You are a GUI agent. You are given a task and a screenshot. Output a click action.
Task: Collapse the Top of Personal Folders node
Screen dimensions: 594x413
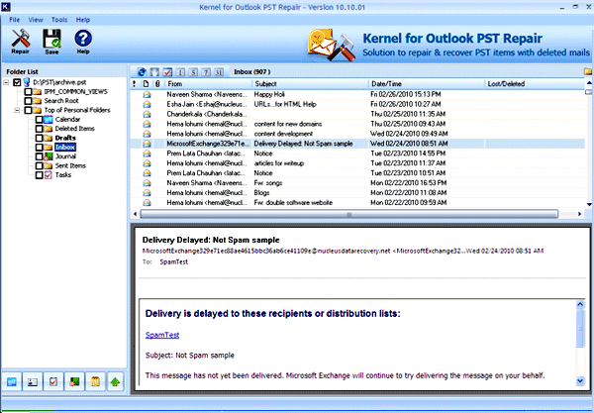(18, 110)
